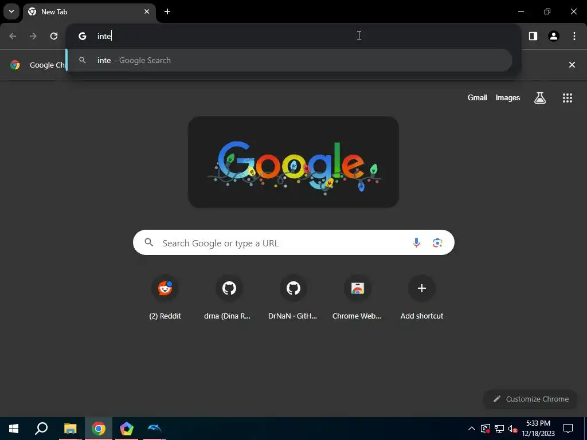Open the profile avatar menu
Image resolution: width=587 pixels, height=440 pixels.
554,36
